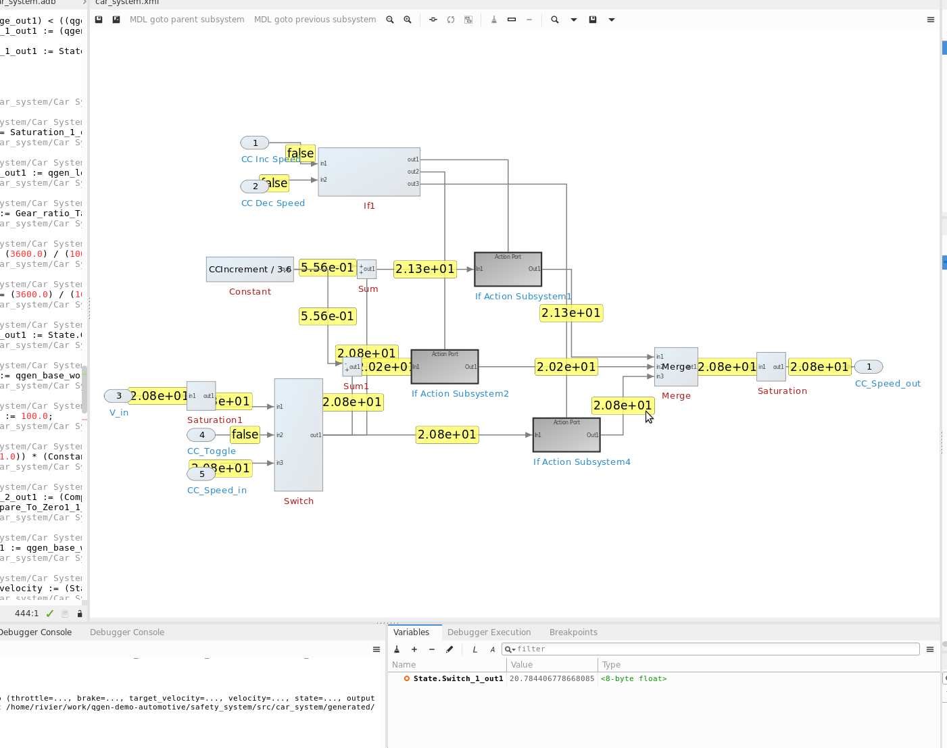Click the false value at CC_Toggle
Screen dimensions: 947x748
245,434
